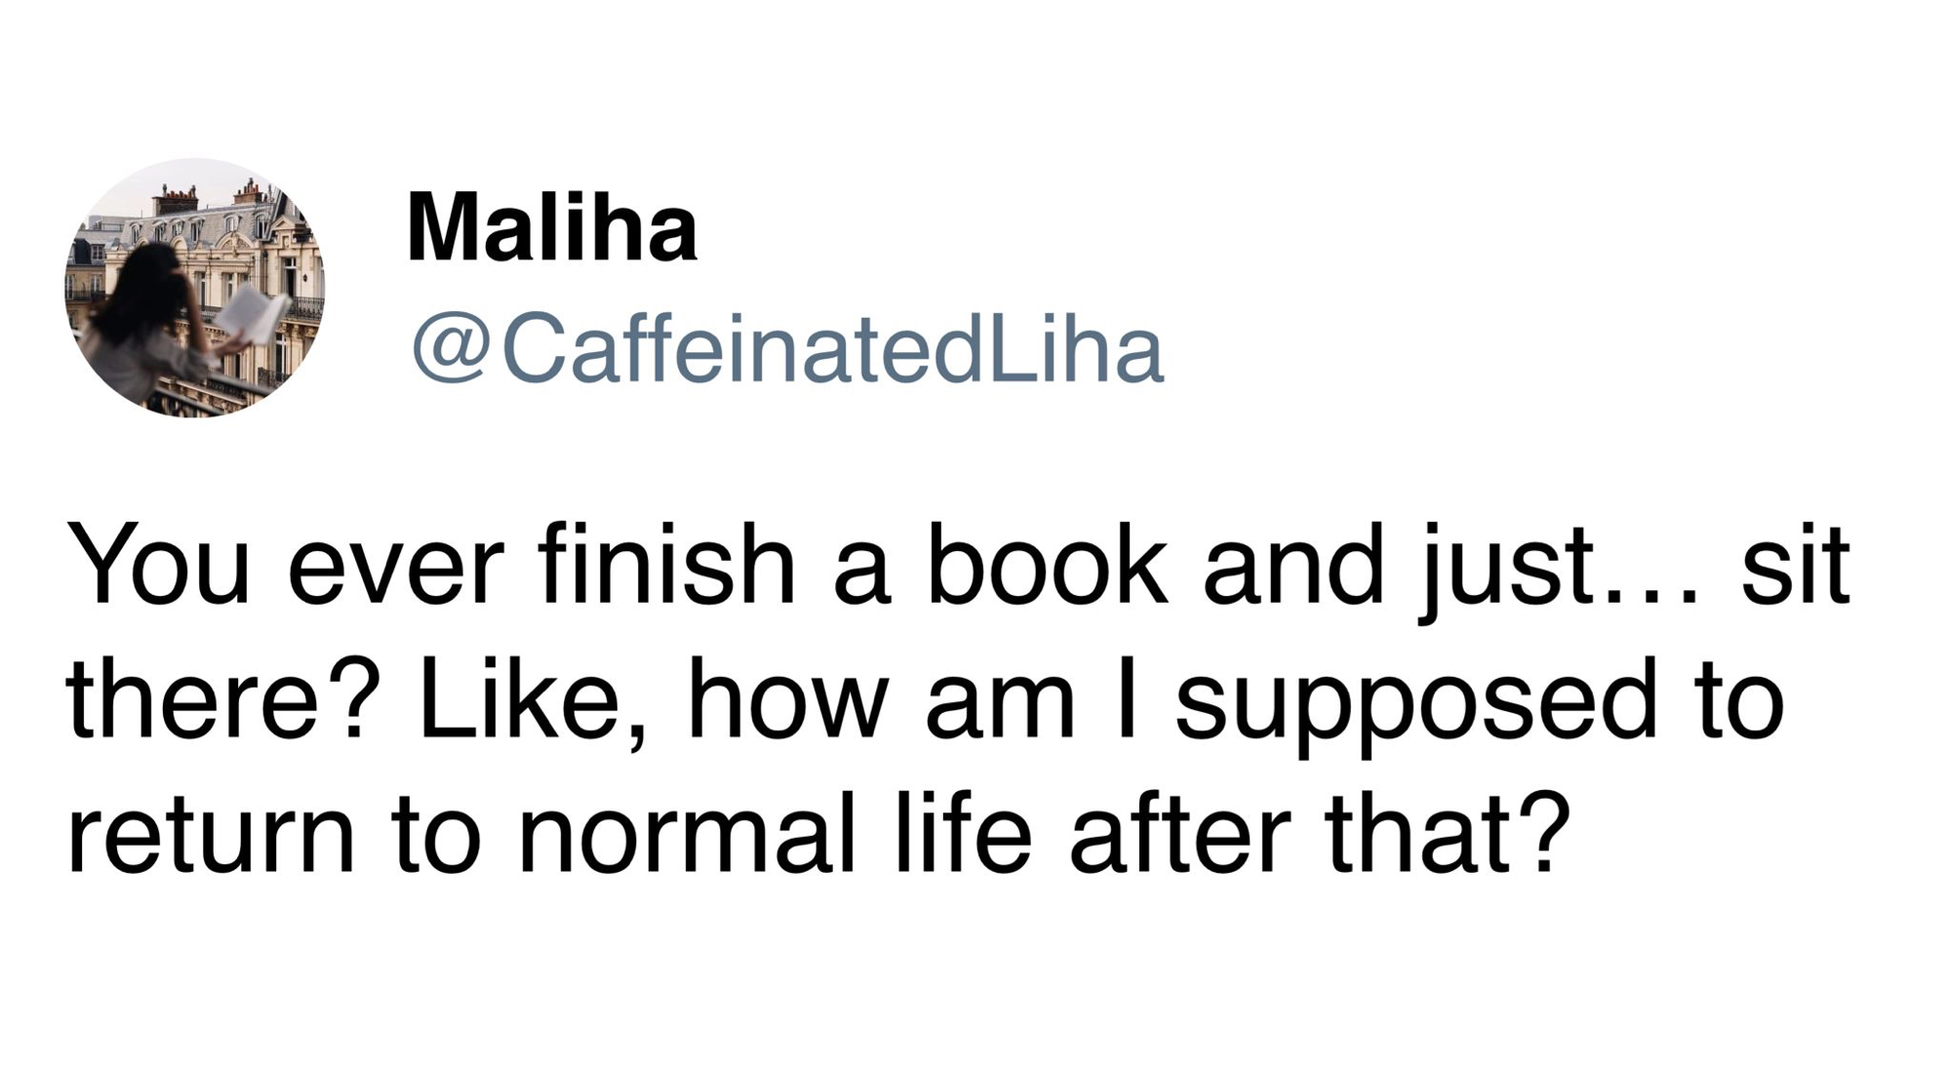Open the @CaffeinatedLiha handle link
The width and height of the screenshot is (1951, 1067).
click(x=788, y=351)
